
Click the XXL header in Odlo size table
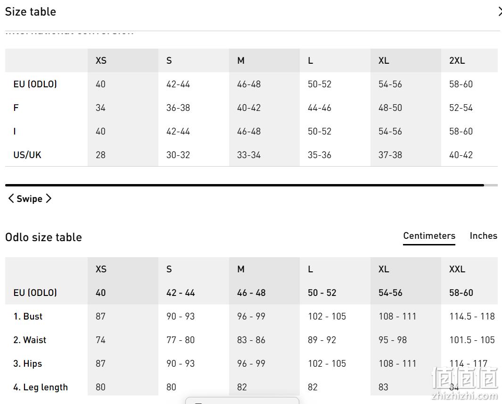[457, 269]
